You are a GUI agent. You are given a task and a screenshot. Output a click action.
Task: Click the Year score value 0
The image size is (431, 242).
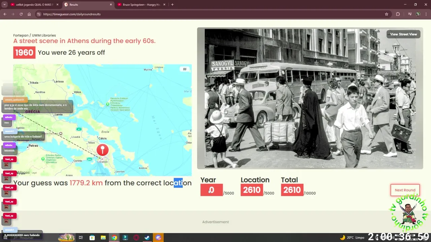point(211,190)
